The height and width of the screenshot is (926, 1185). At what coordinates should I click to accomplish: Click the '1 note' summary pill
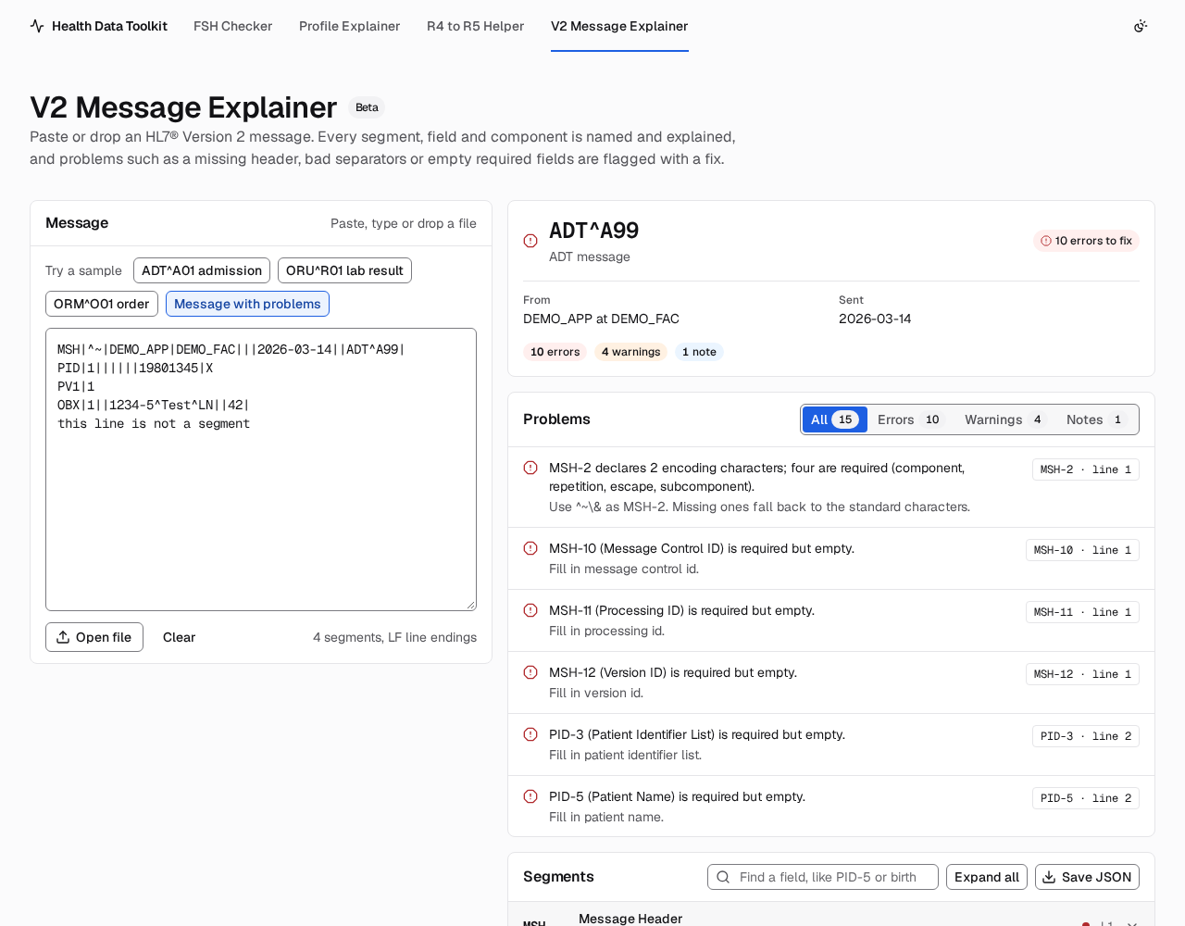pyautogui.click(x=699, y=352)
